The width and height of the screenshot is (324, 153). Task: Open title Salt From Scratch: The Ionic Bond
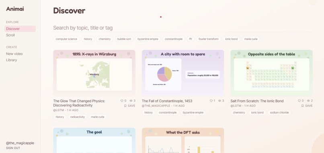[x=257, y=101]
